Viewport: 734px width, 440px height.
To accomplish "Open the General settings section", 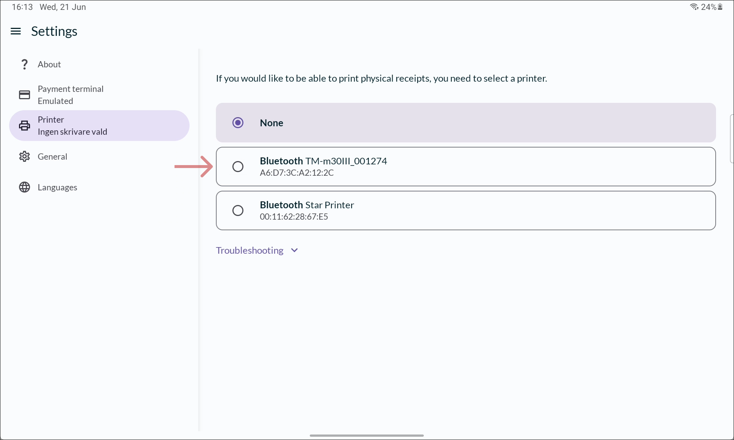I will click(99, 156).
